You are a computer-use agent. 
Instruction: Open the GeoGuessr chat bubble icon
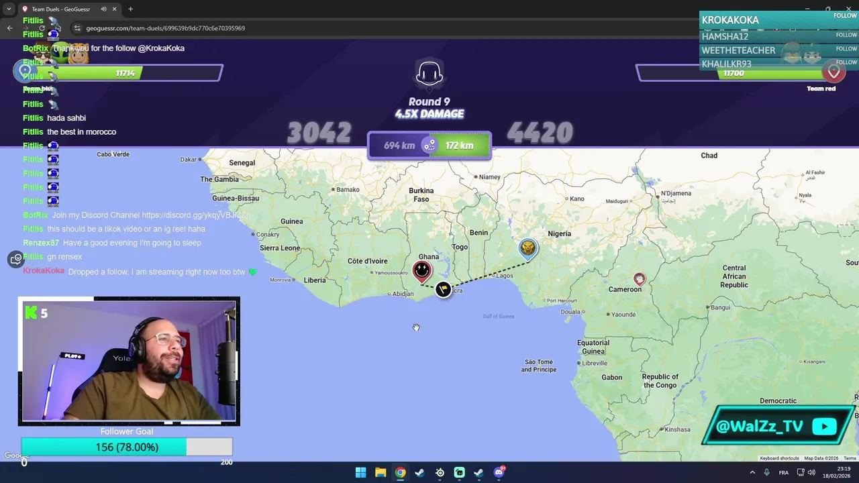(x=15, y=259)
